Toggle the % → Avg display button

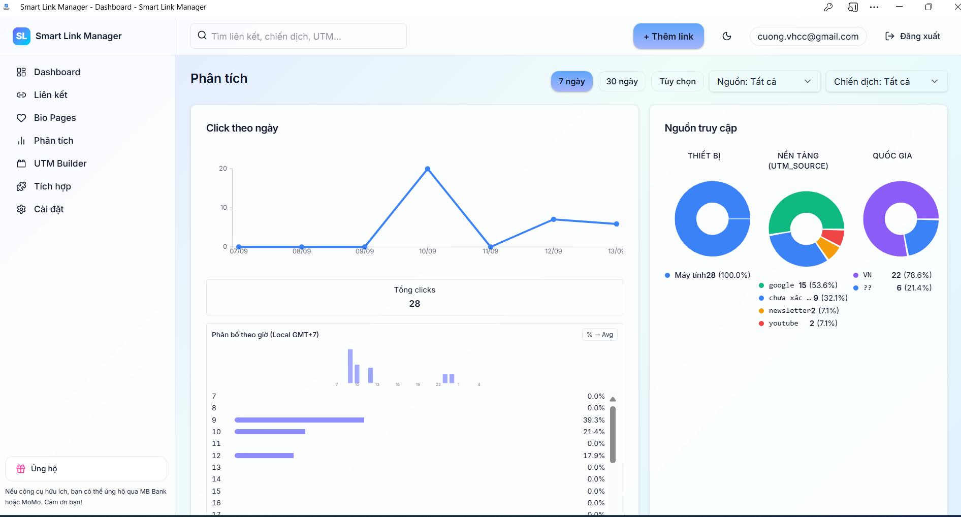coord(600,335)
